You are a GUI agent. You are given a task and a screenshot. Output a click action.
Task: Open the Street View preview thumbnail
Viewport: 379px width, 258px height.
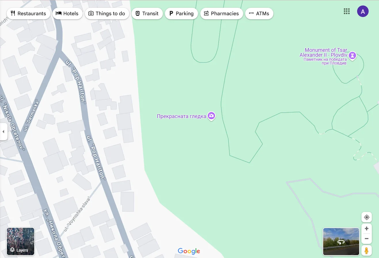click(x=341, y=242)
